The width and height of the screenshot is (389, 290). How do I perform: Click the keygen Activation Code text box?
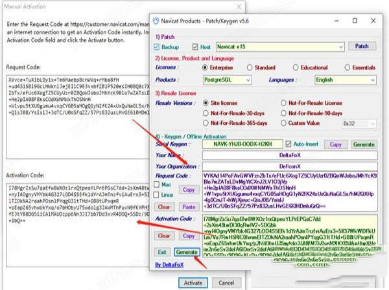[x=290, y=236]
